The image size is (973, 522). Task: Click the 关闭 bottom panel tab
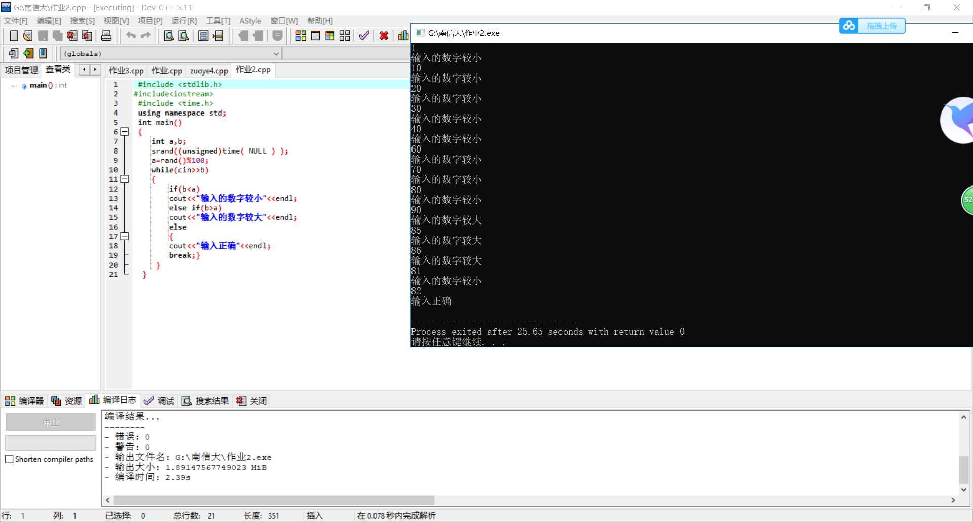click(251, 401)
